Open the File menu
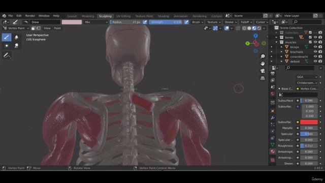 click(11, 16)
